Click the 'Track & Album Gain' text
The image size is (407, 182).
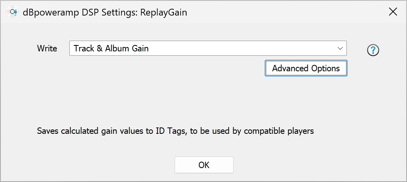[111, 49]
